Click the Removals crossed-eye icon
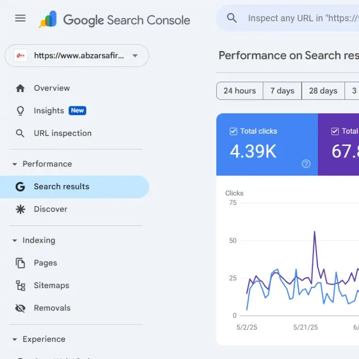This screenshot has height=359, width=359. 20,308
